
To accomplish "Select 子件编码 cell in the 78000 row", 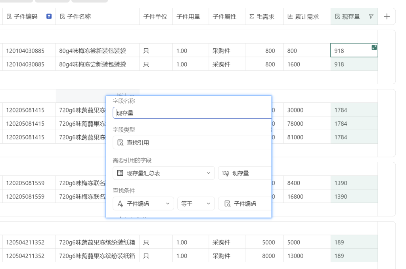I will click(29, 123).
